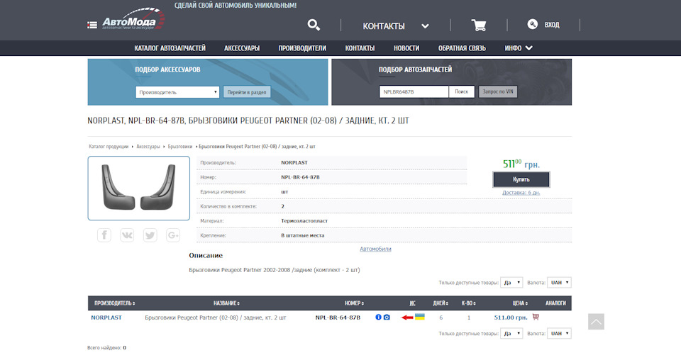Click the Запрос по VIN button

point(498,91)
